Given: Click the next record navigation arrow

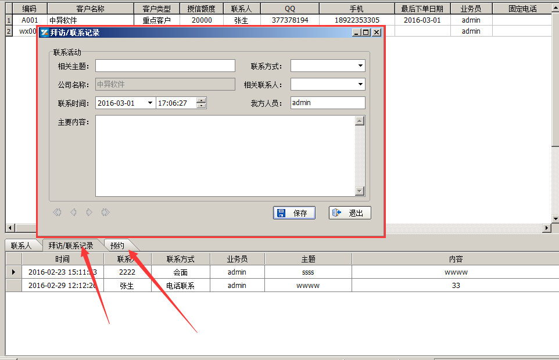Looking at the screenshot, I should pyautogui.click(x=88, y=212).
